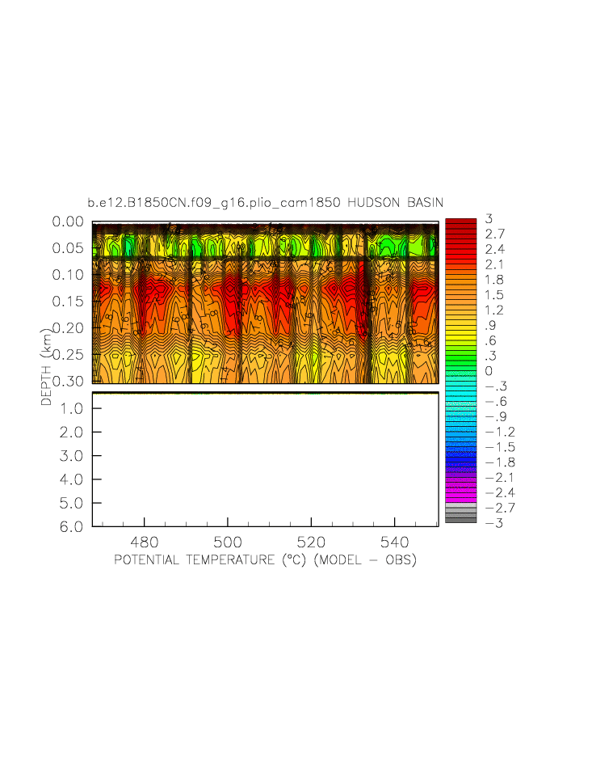The height and width of the screenshot is (764, 592).
Task: Click the depth tick label 0.15
Action: pos(69,301)
